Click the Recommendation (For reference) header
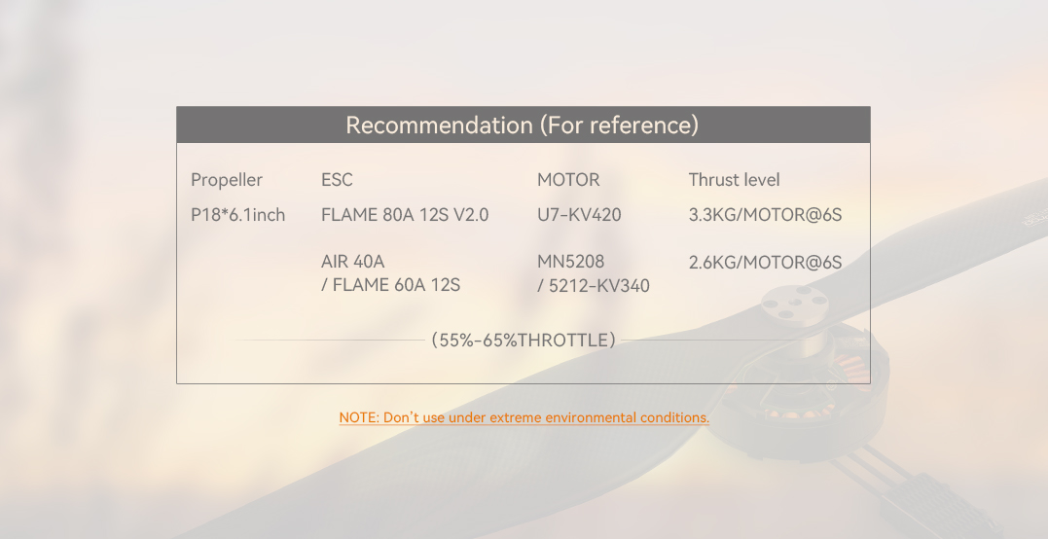 pyautogui.click(x=523, y=125)
